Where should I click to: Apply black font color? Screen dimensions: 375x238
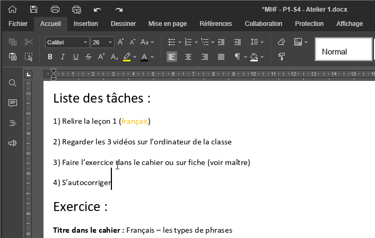pyautogui.click(x=144, y=57)
